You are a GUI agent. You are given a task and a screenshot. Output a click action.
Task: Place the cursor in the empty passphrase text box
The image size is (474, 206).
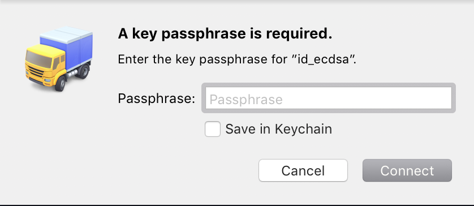point(329,98)
